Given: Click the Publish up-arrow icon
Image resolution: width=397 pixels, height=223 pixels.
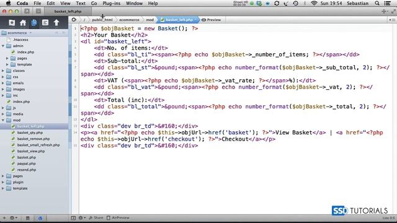Looking at the screenshot, I should tap(56, 22).
